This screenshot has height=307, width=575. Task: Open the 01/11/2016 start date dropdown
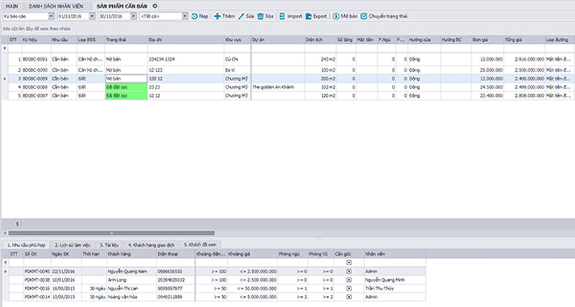(x=92, y=16)
